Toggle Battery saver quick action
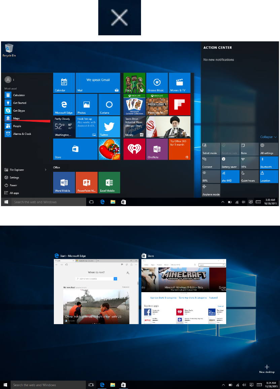This screenshot has height=389, width=280. click(x=230, y=163)
